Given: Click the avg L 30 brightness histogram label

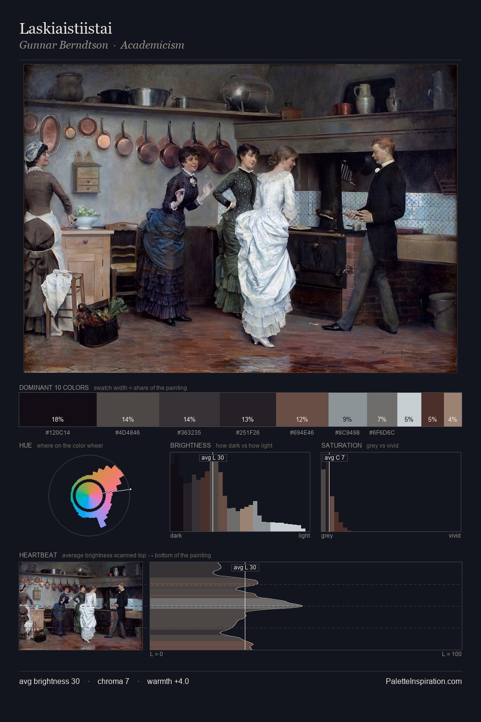Looking at the screenshot, I should tap(213, 457).
